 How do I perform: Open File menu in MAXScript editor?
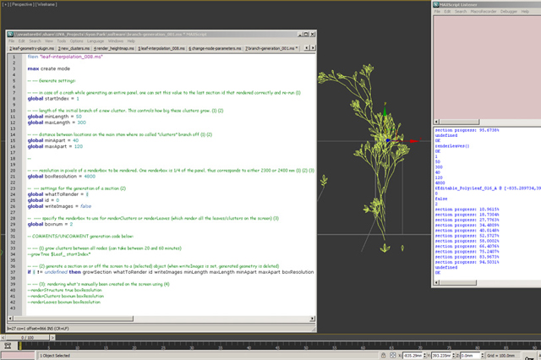pos(11,41)
